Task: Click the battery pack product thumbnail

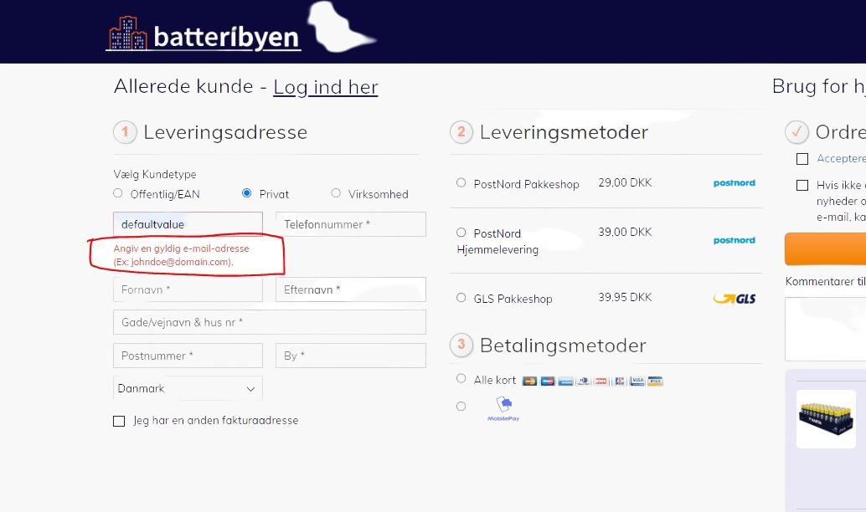Action: click(x=826, y=418)
